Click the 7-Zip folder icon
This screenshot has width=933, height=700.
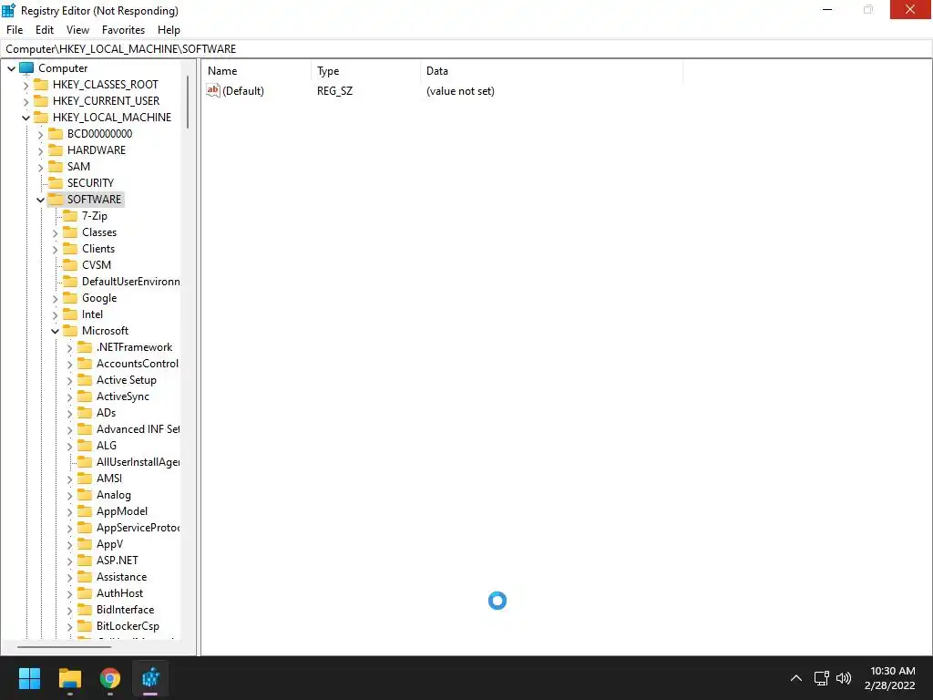click(x=70, y=216)
